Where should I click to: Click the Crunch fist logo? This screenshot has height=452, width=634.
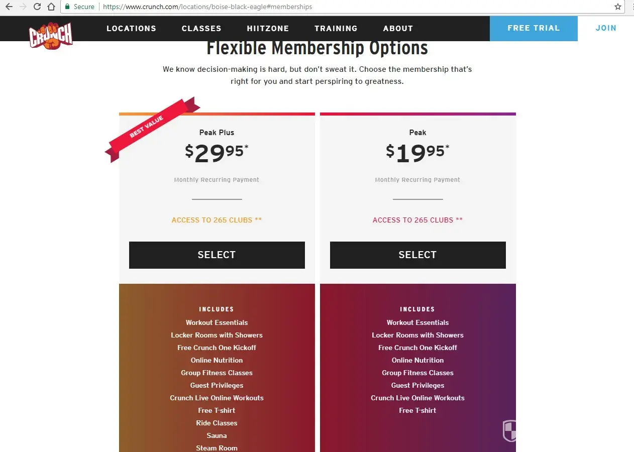pos(51,36)
